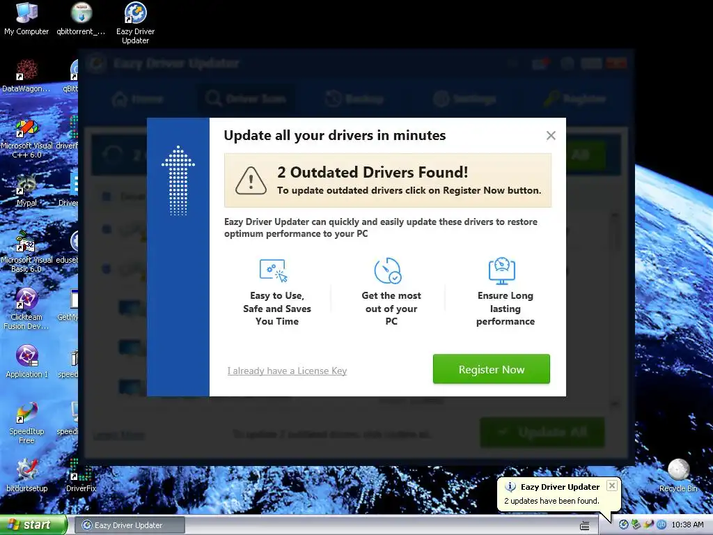
Task: Close the Eazy Driver Updater balloon notification
Action: [612, 486]
